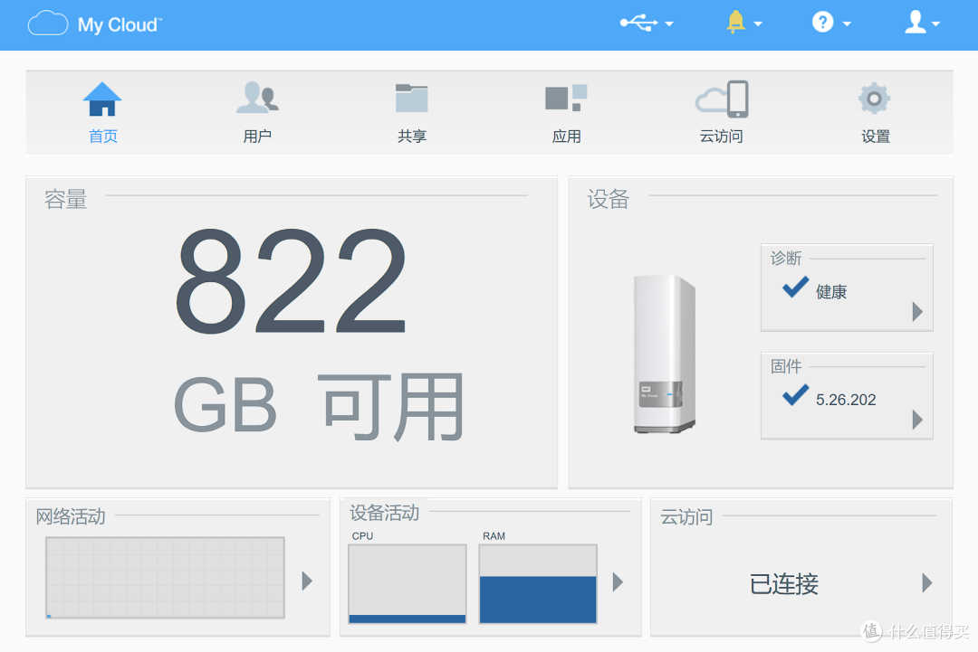Click the USB devices icon

638,24
